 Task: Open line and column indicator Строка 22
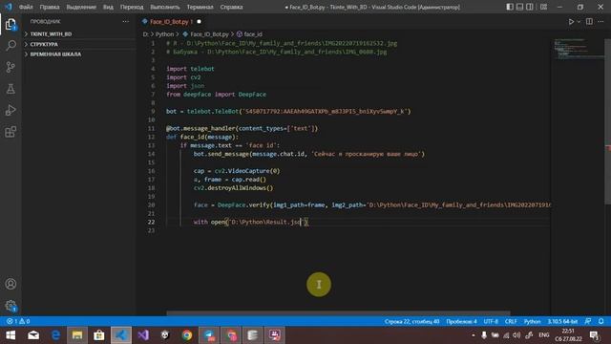click(x=411, y=321)
